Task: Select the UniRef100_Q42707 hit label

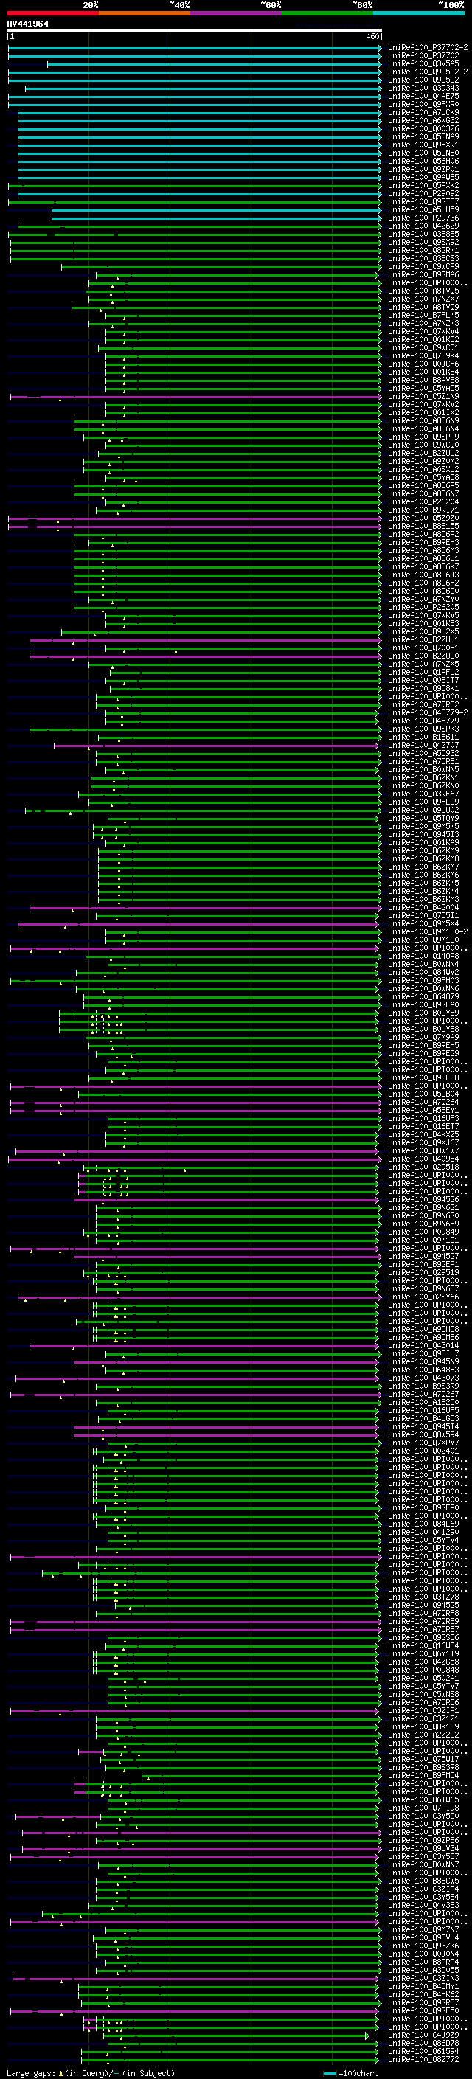Action: click(423, 745)
